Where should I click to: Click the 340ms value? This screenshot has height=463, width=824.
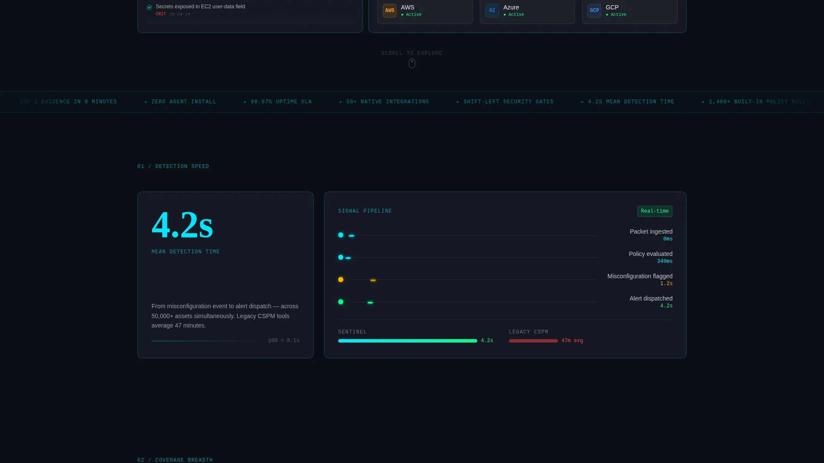(665, 261)
